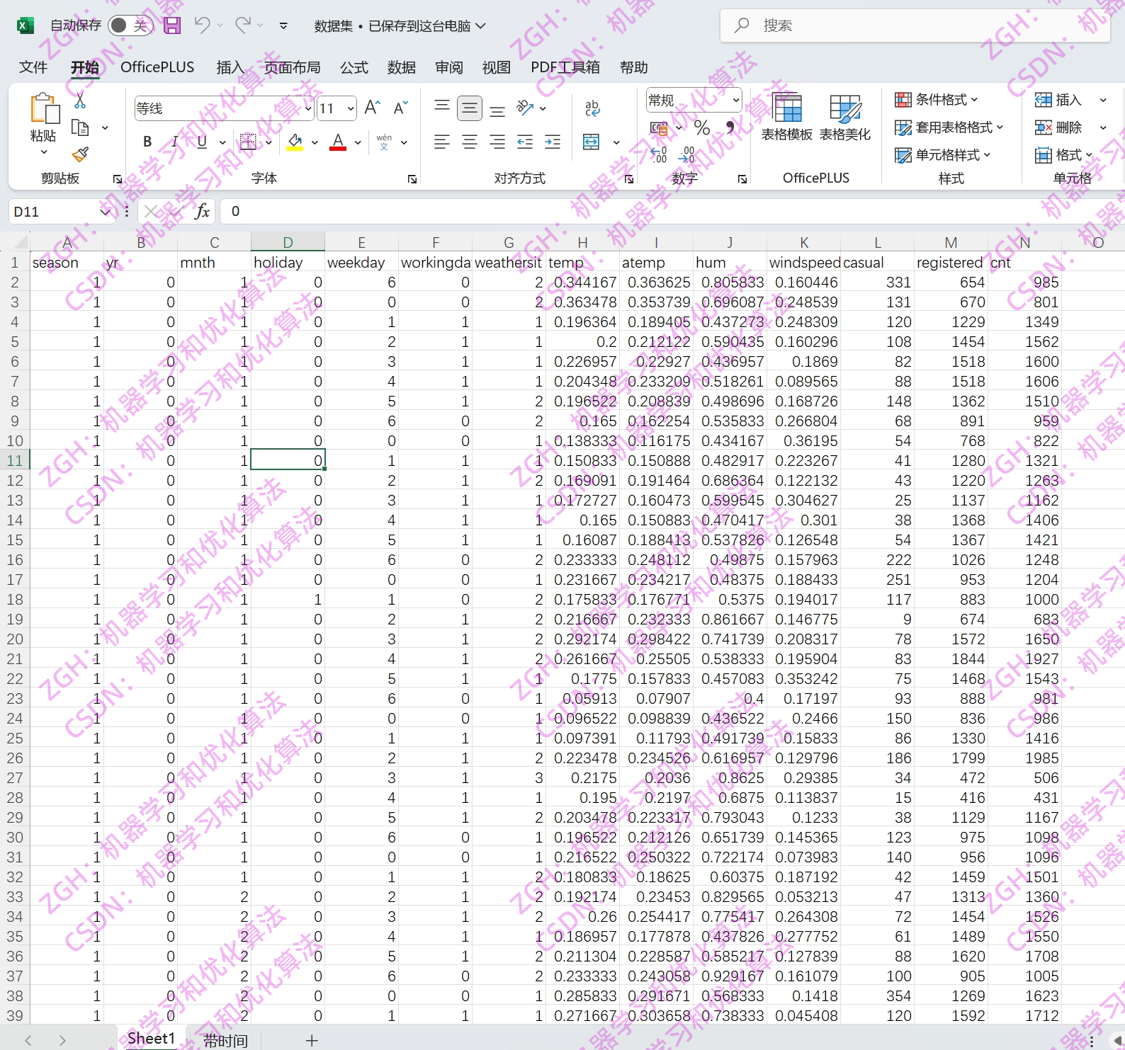1125x1050 pixels.
Task: Click Decrease Decimal icon
Action: [x=686, y=154]
